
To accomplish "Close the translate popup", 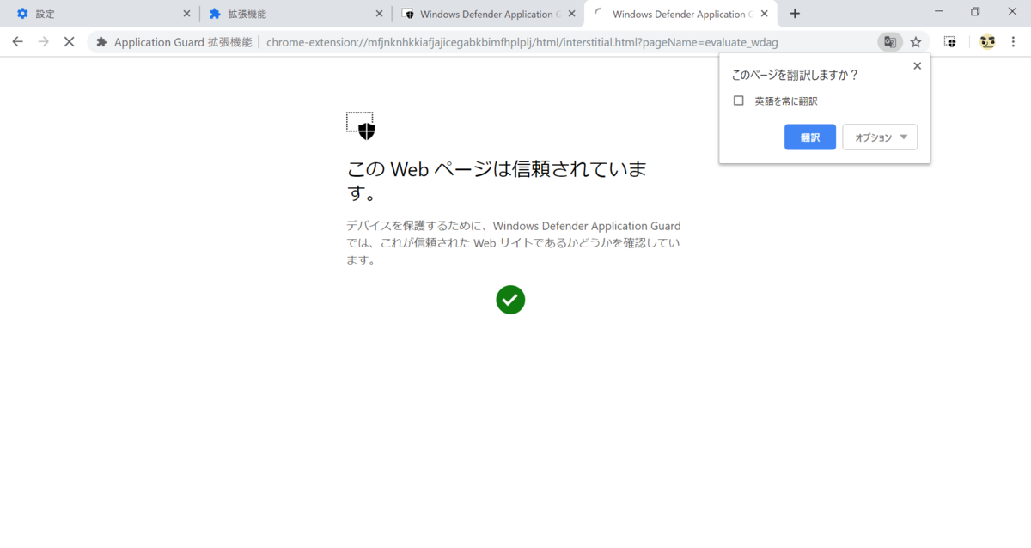I will [x=917, y=66].
